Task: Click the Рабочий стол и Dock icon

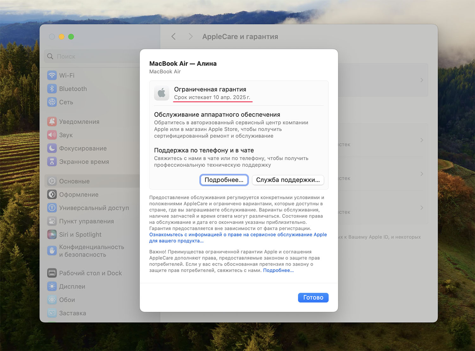Action: click(52, 273)
